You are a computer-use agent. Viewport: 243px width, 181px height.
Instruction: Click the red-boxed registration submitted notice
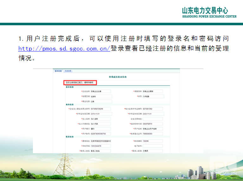(x=80, y=82)
